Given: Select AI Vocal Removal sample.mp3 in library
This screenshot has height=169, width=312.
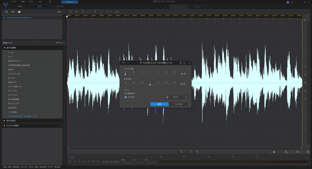Looking at the screenshot, I should (x=19, y=17).
